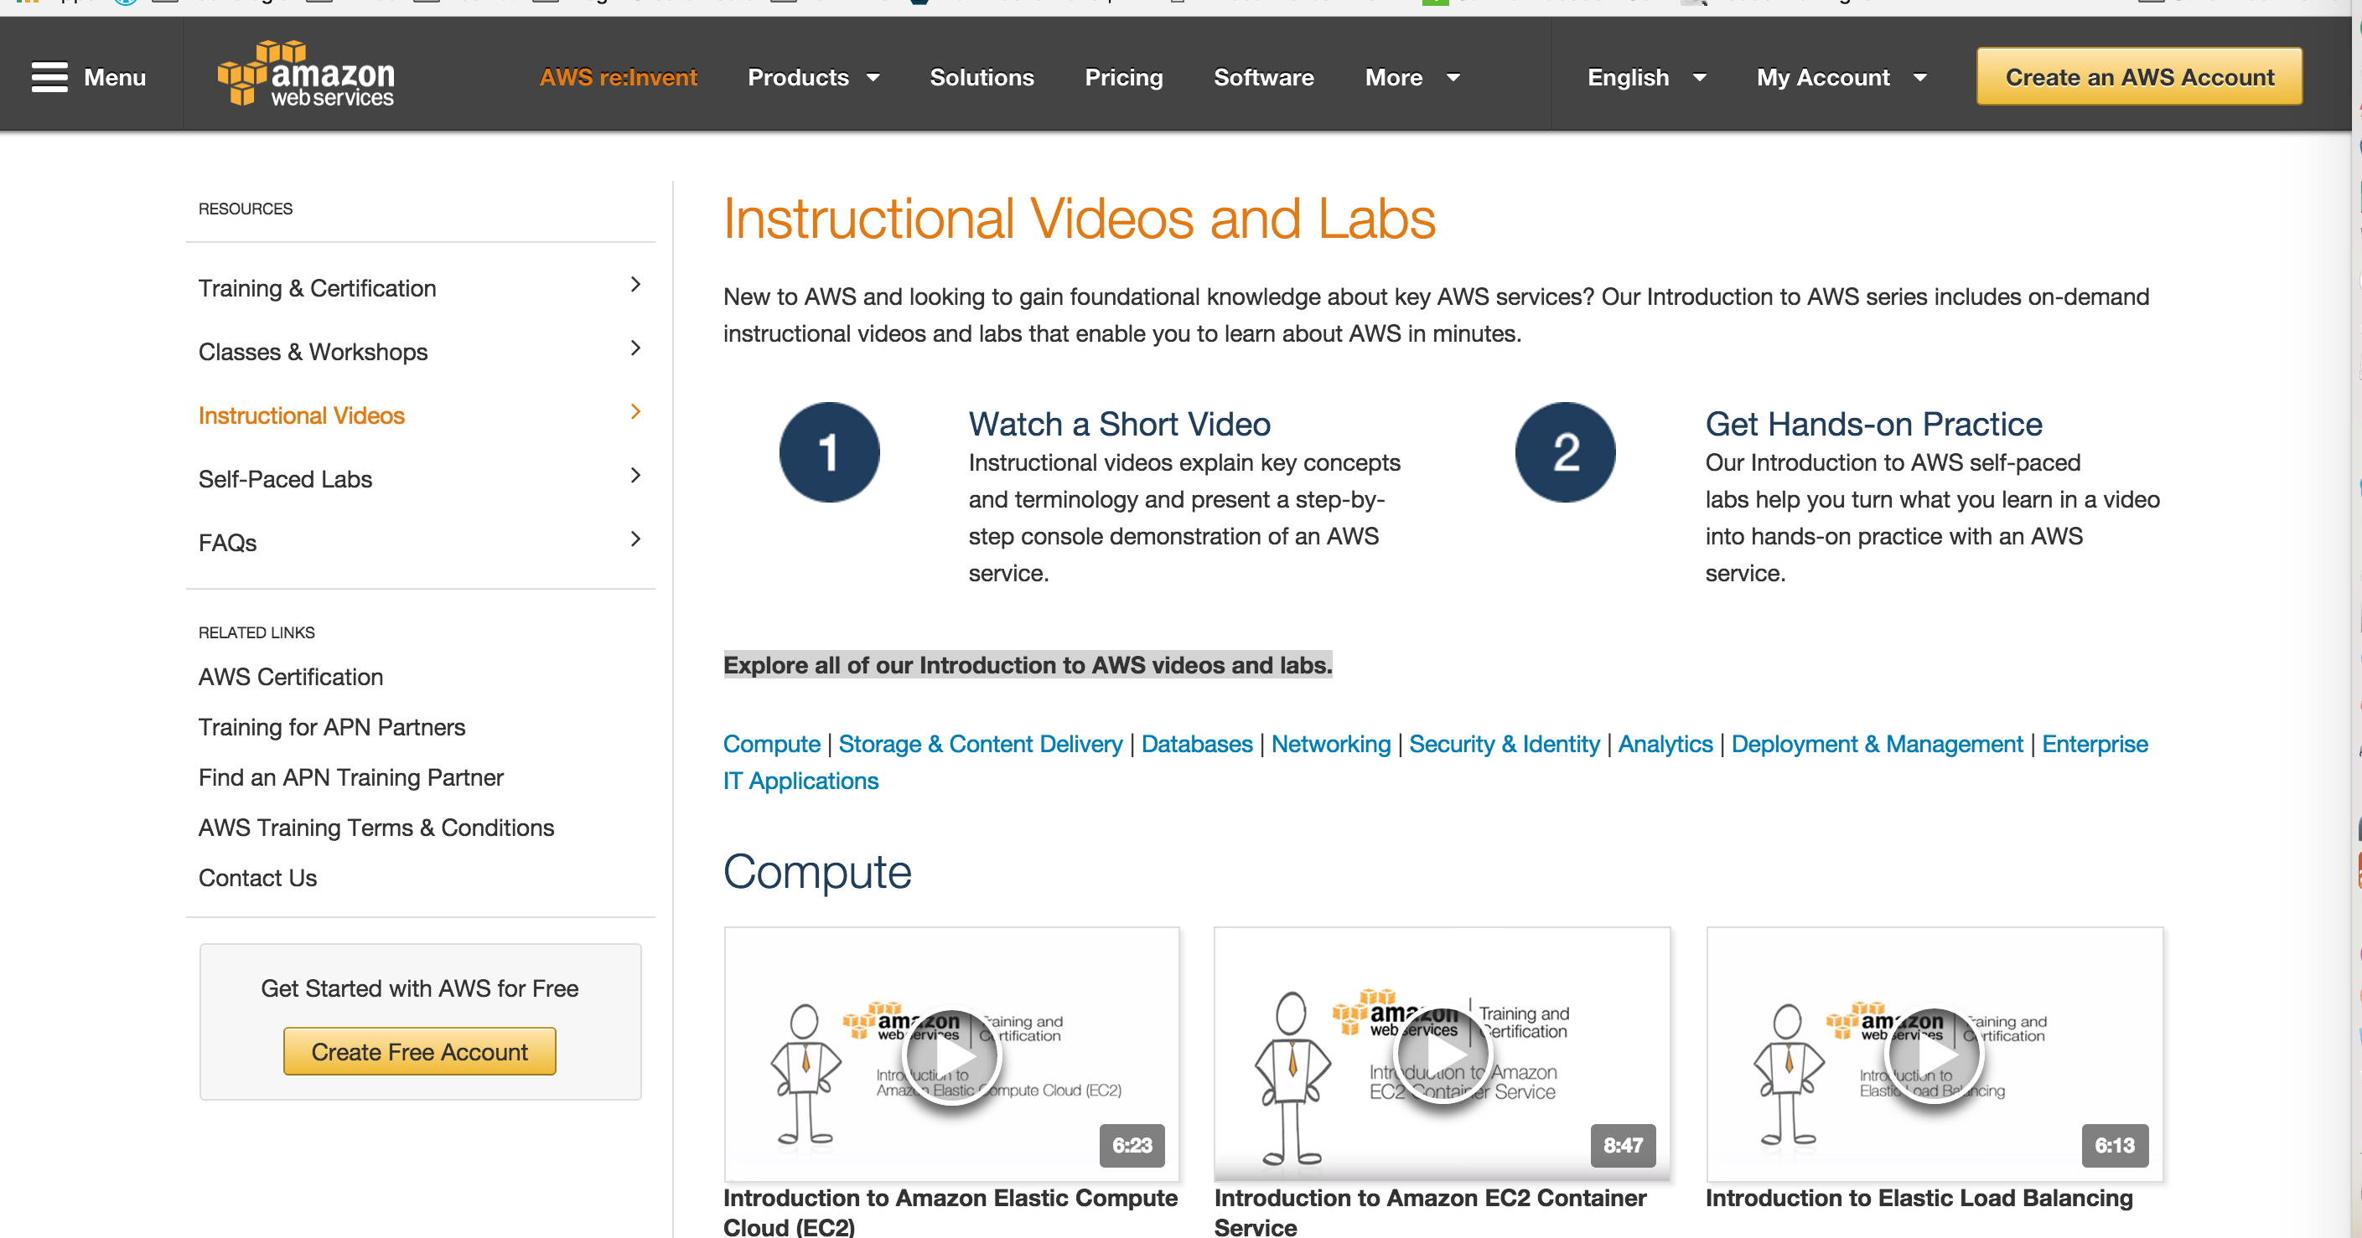
Task: Open Introduction to Amazon EC2 Container Service title
Action: click(1429, 1211)
